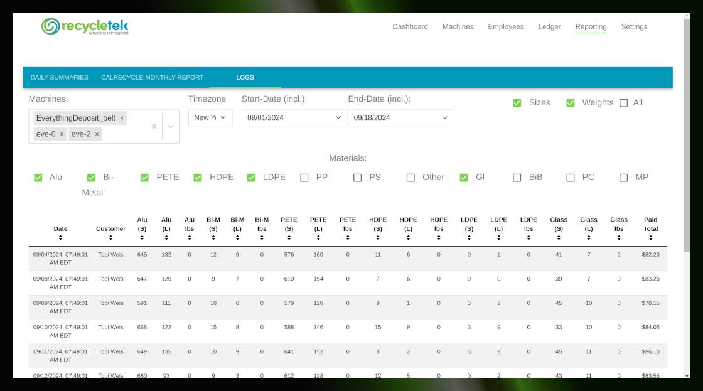Image resolution: width=703 pixels, height=391 pixels.
Task: Remove EverythingDeposit_belt machine tag
Action: [122, 118]
